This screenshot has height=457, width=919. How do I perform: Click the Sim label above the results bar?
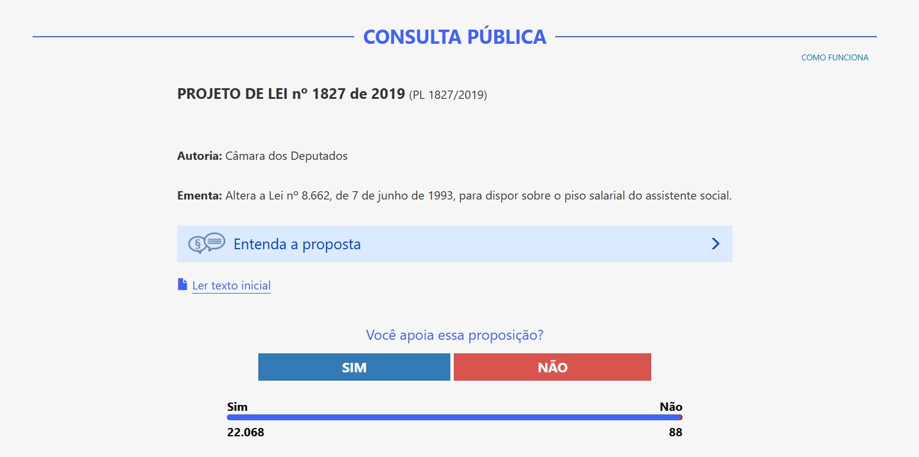point(237,407)
